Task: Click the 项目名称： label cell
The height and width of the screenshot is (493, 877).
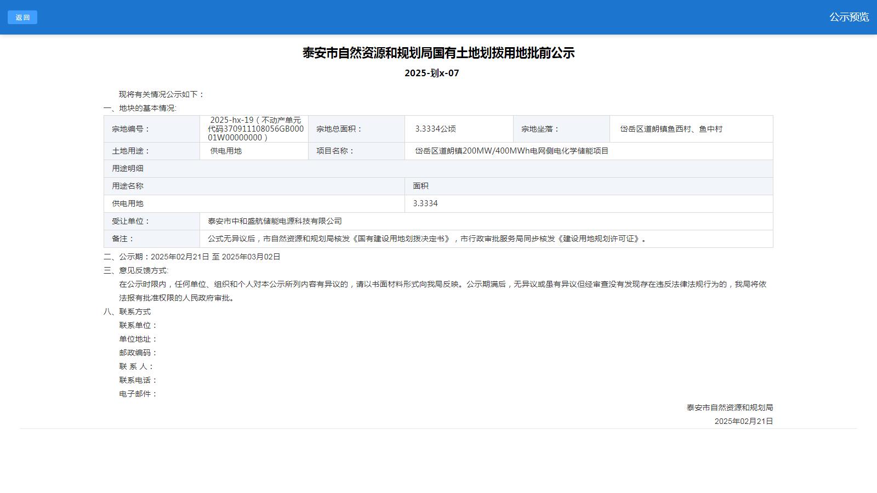Action: tap(356, 151)
